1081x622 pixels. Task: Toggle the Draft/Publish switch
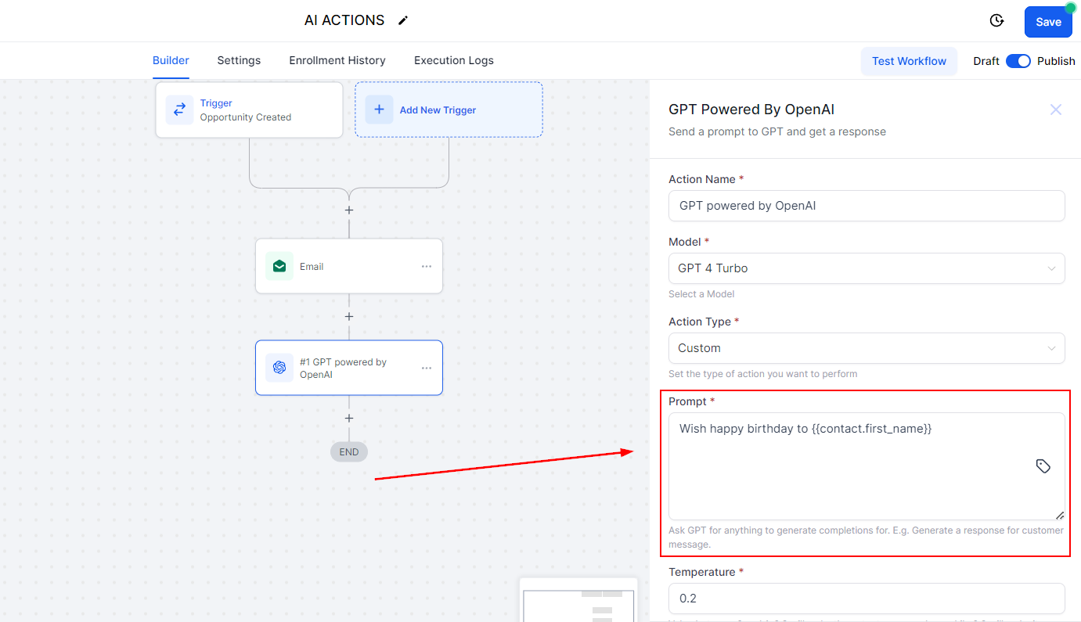tap(1018, 61)
